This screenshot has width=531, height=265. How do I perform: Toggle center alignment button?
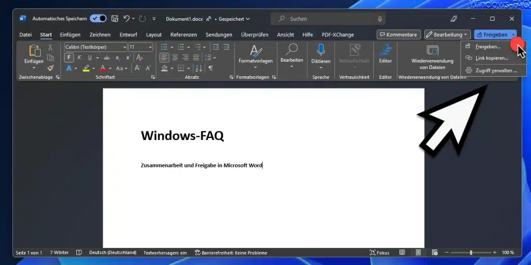point(175,58)
